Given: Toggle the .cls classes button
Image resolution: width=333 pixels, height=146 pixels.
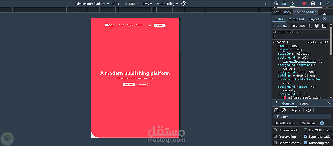Looking at the screenshot, I should click(x=302, y=26).
